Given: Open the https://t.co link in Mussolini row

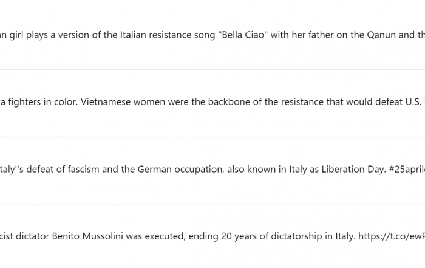Looking at the screenshot, I should [x=392, y=236].
